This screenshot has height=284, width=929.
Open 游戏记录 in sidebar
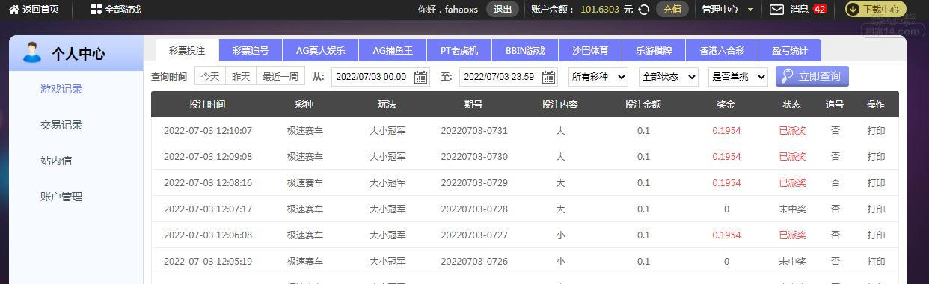(x=61, y=89)
